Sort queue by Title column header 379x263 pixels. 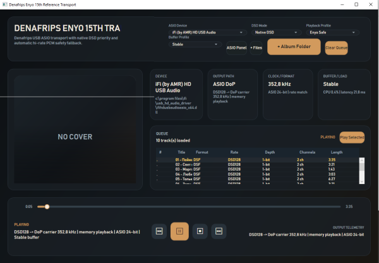[181, 152]
